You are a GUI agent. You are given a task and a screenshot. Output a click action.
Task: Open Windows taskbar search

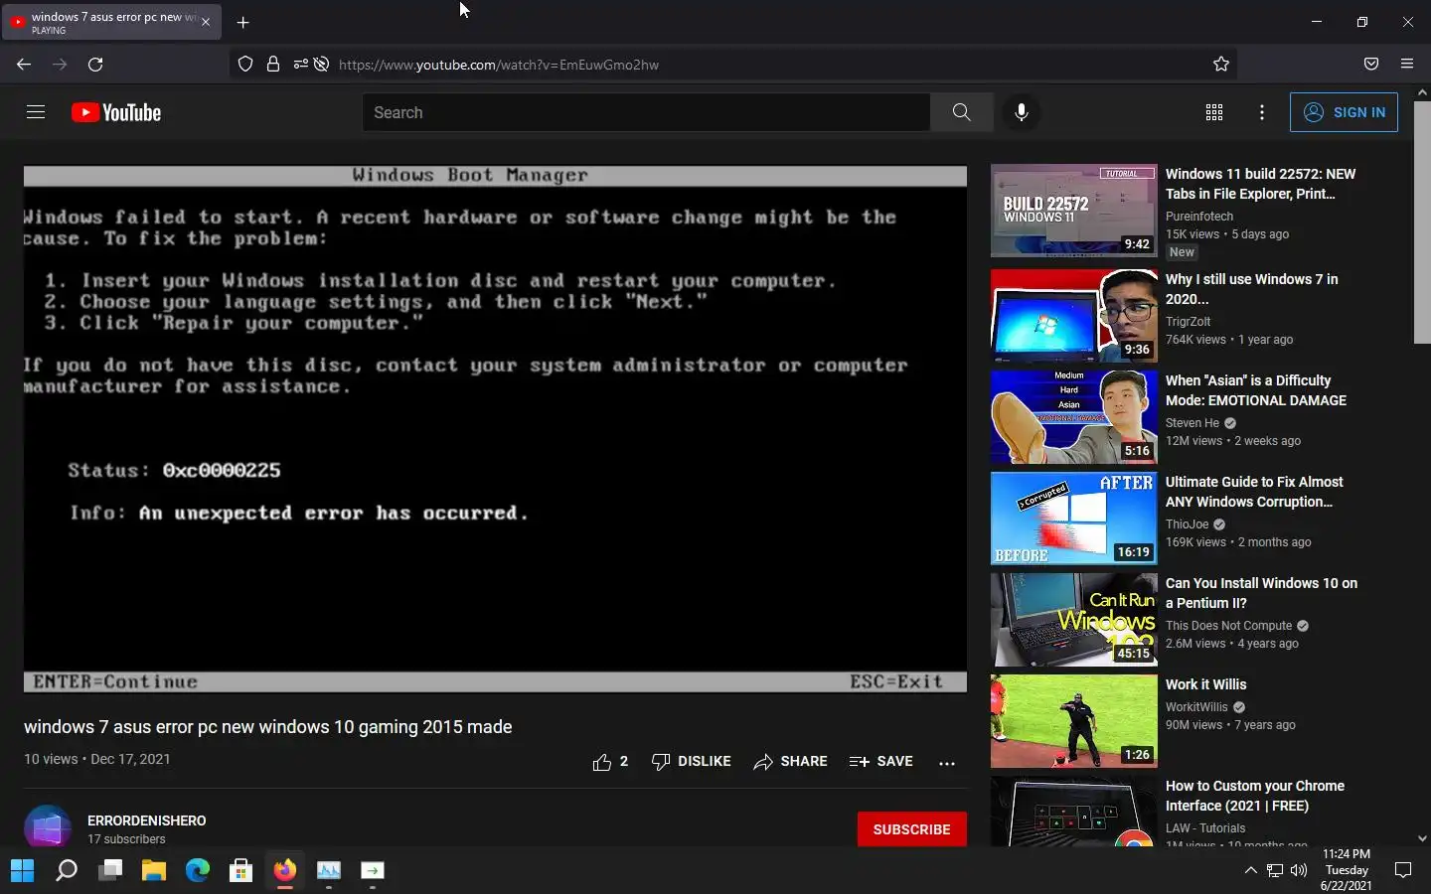[x=67, y=871]
